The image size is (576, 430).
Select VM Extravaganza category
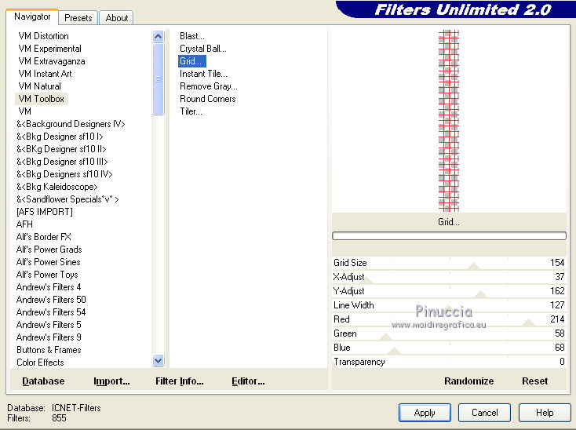(x=52, y=61)
